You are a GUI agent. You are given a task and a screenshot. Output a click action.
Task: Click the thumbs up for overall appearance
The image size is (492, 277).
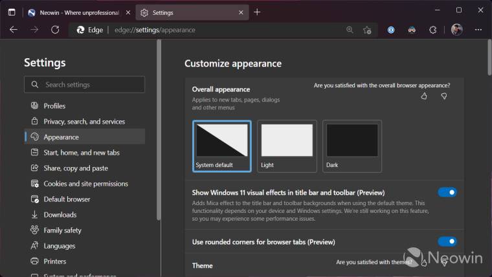pos(424,96)
